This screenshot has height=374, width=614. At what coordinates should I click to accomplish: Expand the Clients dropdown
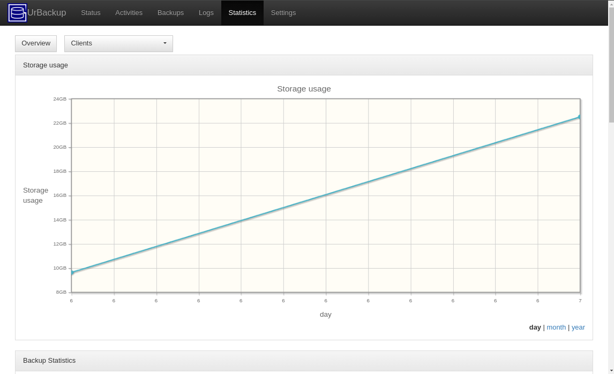(x=118, y=43)
